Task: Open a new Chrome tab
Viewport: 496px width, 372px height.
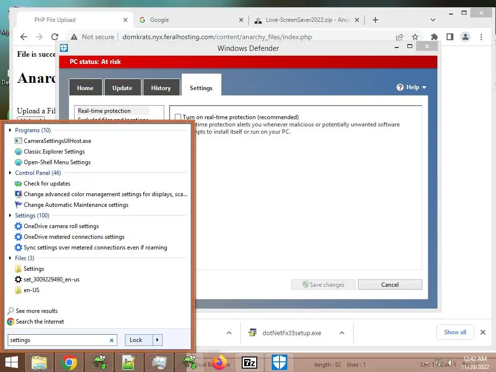Action: coord(375,20)
